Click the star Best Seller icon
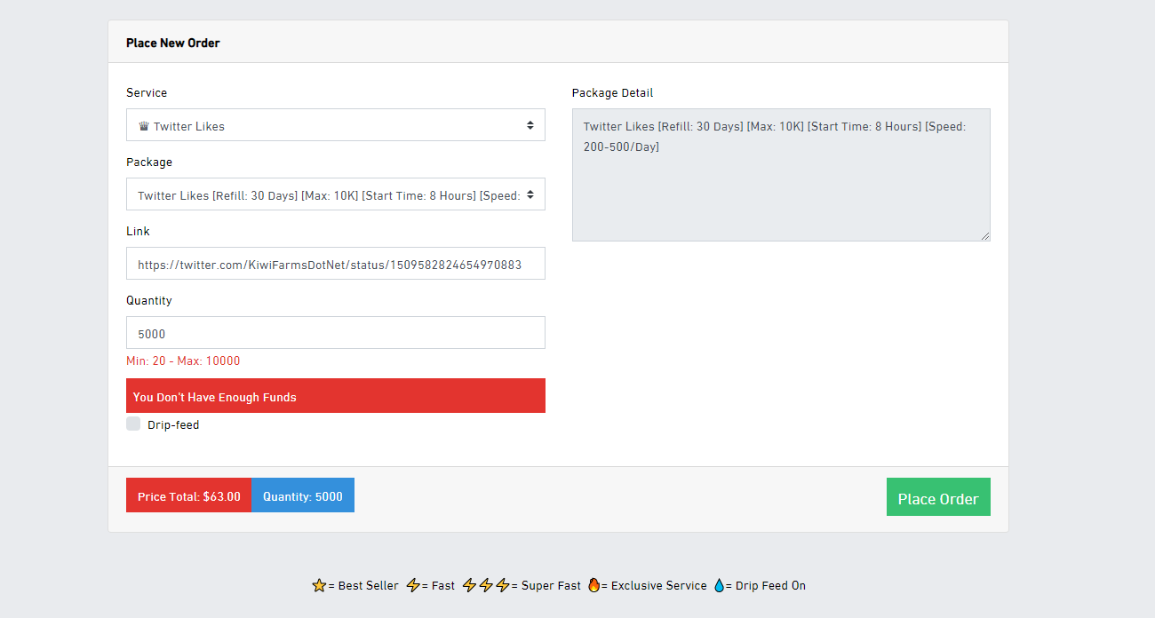The height and width of the screenshot is (618, 1155). (x=319, y=585)
